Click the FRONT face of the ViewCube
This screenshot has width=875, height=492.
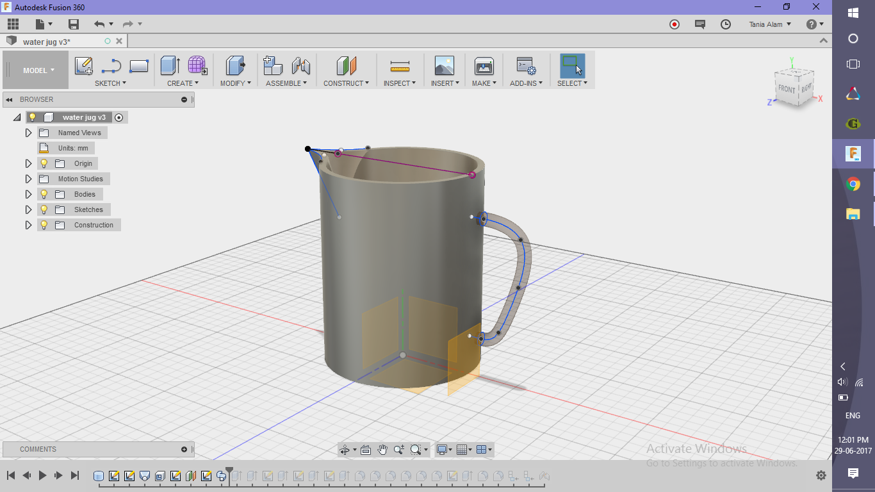point(787,89)
